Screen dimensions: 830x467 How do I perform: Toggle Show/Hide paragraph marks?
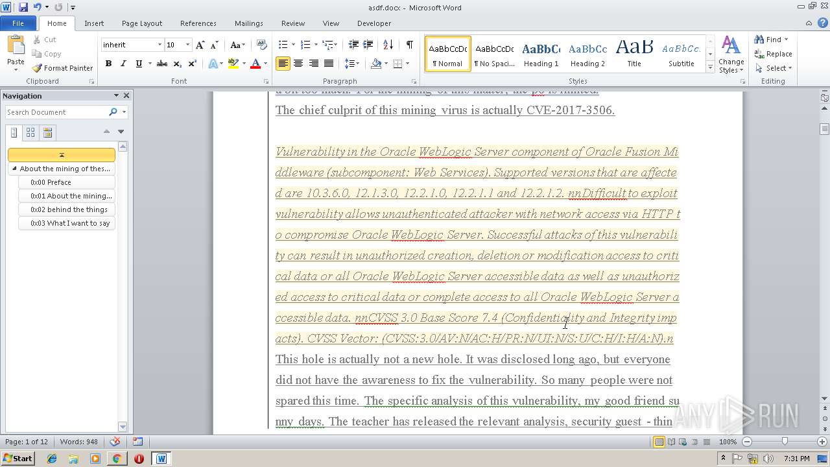(x=409, y=45)
